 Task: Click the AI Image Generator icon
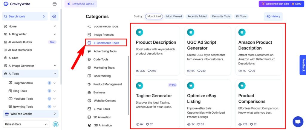click(x=5, y=66)
